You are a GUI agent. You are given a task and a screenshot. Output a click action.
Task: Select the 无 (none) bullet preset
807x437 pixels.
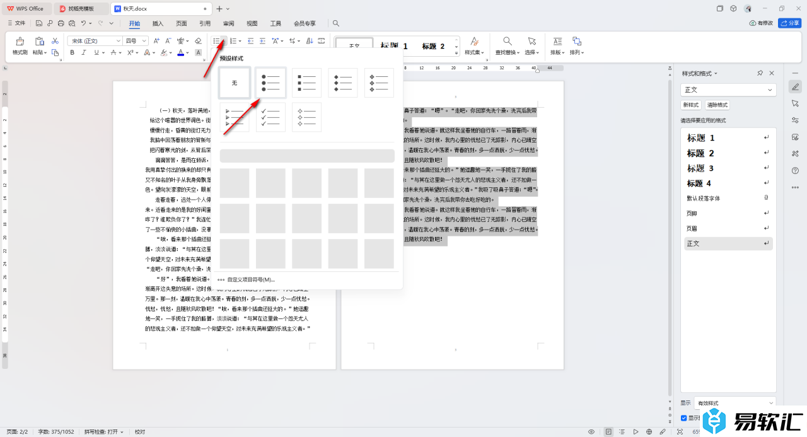235,83
